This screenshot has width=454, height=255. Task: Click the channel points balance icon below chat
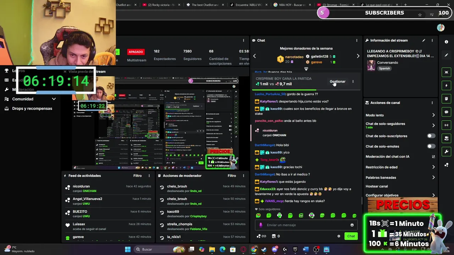tap(261, 236)
